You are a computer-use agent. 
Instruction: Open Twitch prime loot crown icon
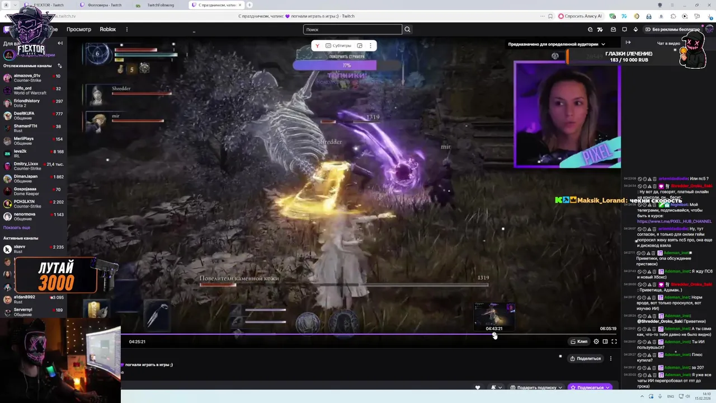(x=635, y=29)
